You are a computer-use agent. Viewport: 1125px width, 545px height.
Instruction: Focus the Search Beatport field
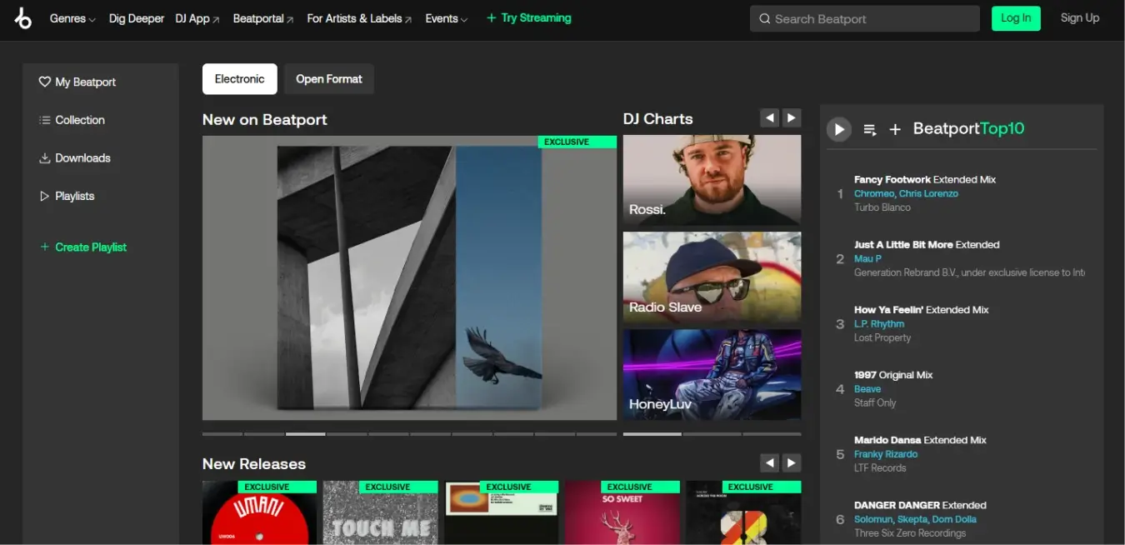tap(865, 18)
